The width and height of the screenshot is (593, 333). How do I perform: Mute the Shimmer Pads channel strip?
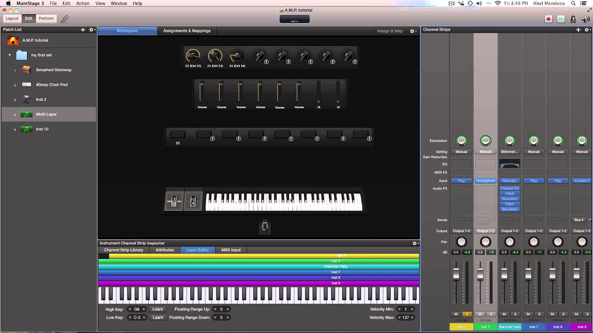coord(504,314)
